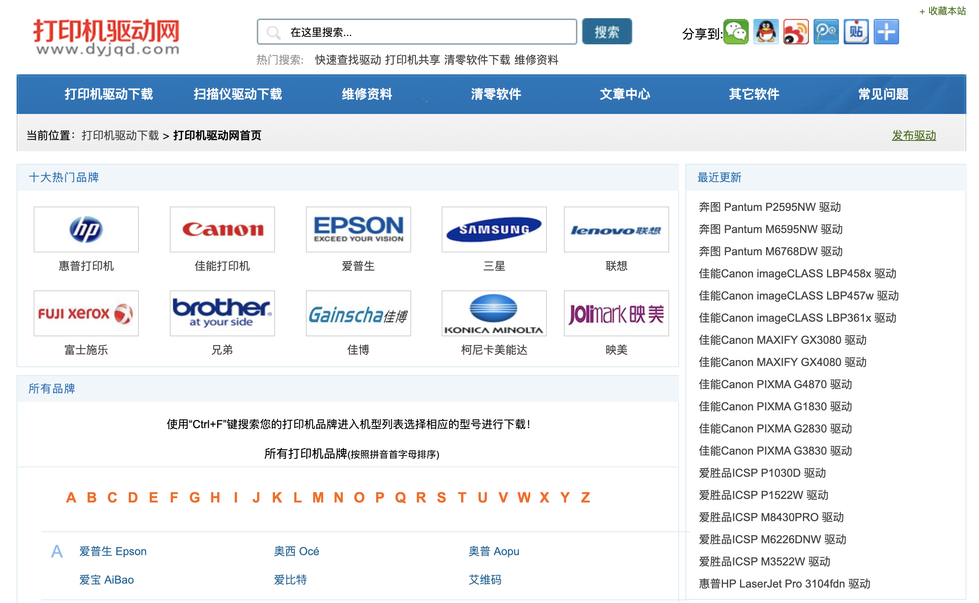Open 清零软件 navigation menu

pos(496,94)
